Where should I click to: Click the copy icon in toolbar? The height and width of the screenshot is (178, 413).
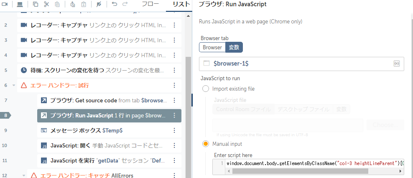36,5
